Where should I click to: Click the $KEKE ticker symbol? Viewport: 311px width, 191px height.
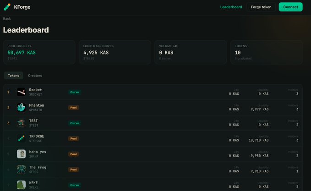pos(34,187)
